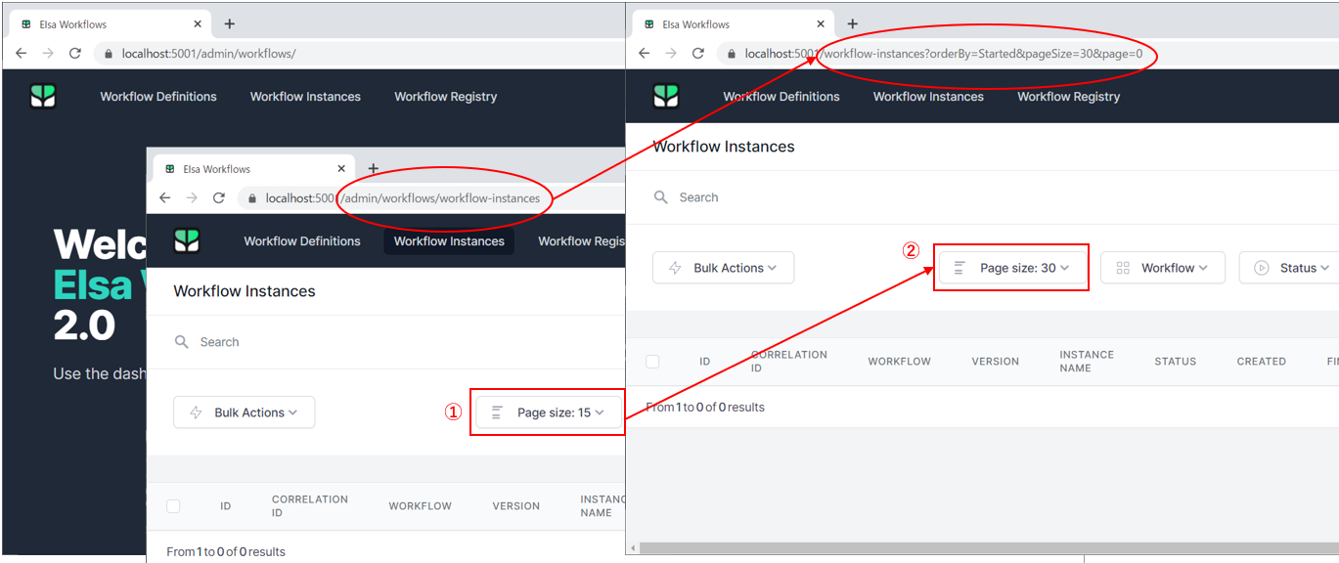Open Workflow Registry in right window nav
Screen dimensions: 1339x563
[x=1068, y=96]
